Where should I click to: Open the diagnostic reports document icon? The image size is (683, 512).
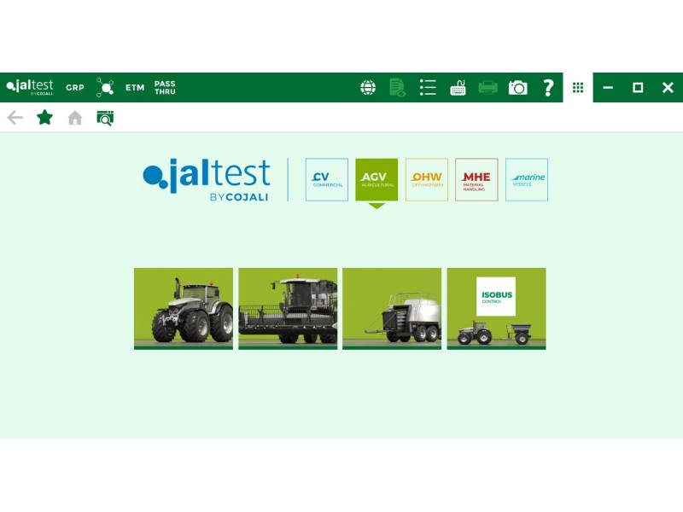398,86
